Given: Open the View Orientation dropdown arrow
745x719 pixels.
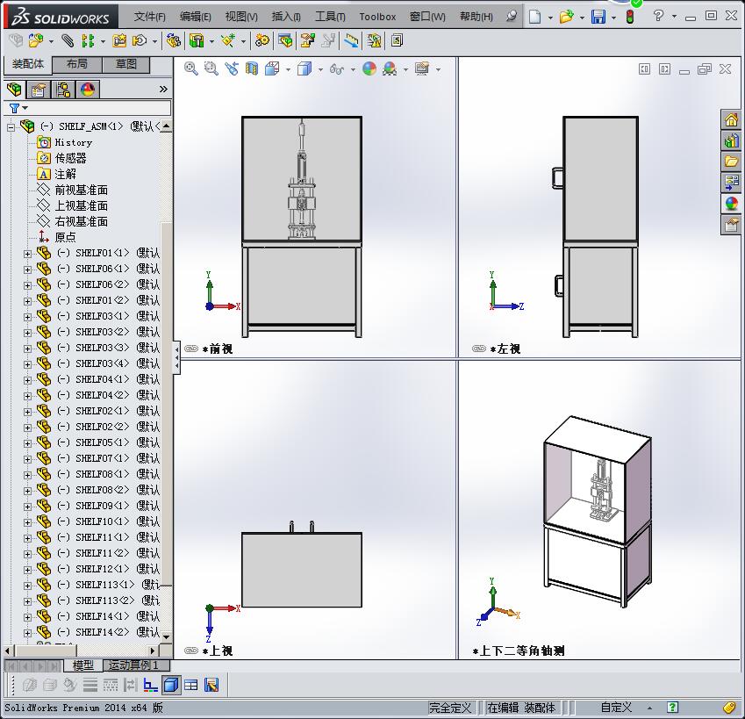Looking at the screenshot, I should [289, 70].
